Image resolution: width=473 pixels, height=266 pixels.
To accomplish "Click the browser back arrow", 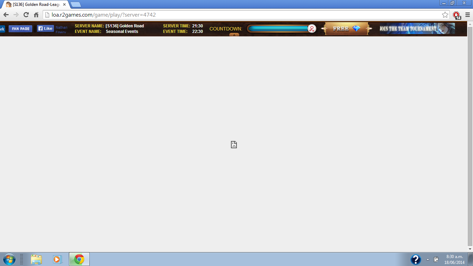I will [6, 15].
